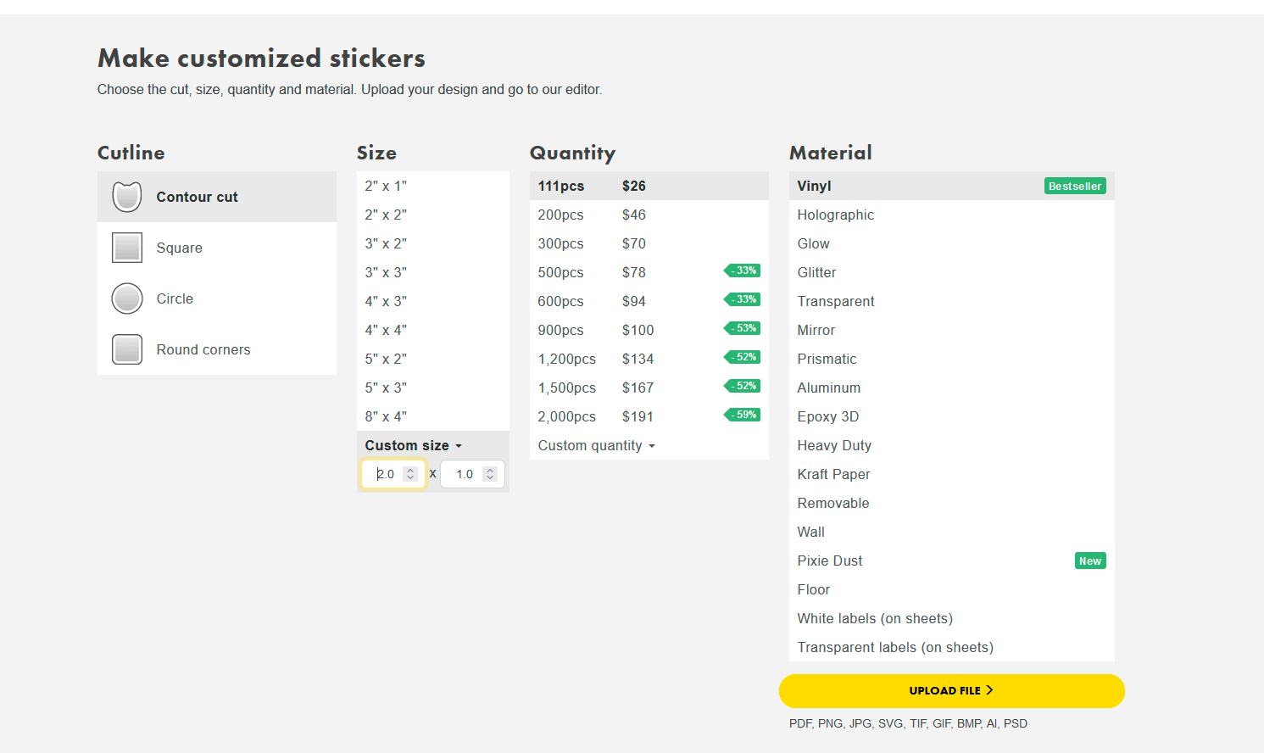Choose Kraft Paper material entry
Viewport: 1264px width, 753px height.
click(x=833, y=474)
